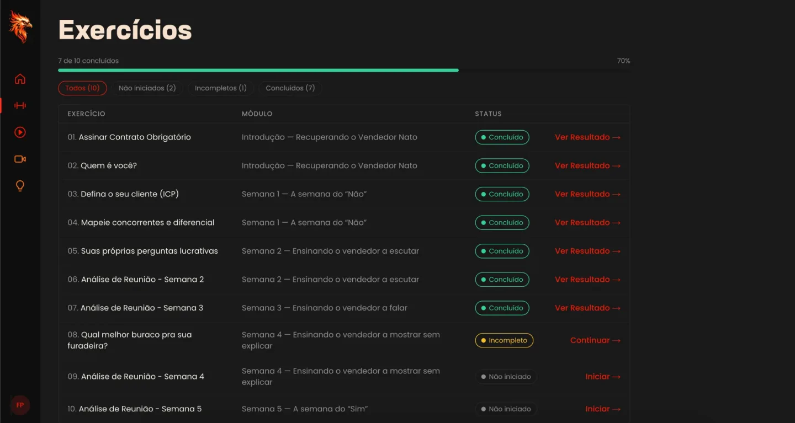Image resolution: width=795 pixels, height=423 pixels.
Task: Click Concluído badge for Assinar Contrato Obrigatório
Action: coord(502,137)
